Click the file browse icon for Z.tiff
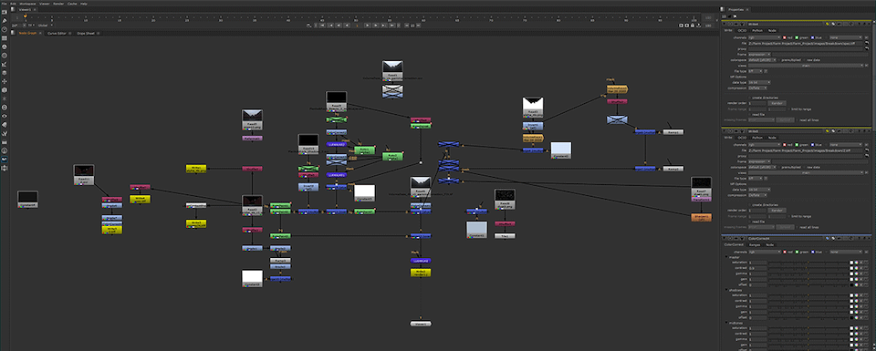This screenshot has height=351, width=876. 867,150
